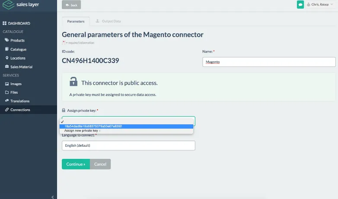Open Connections in the sidebar
Viewport: 338px width, 199px height.
[x=29, y=110]
